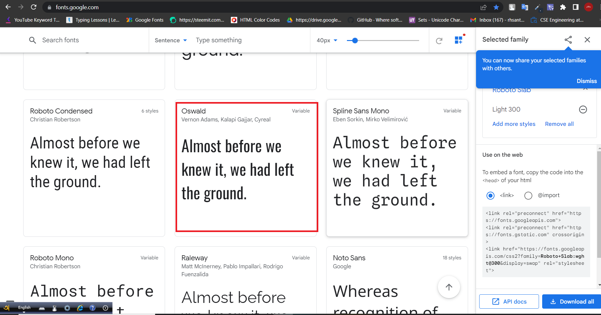Open the Noto Sans font card

(x=397, y=280)
